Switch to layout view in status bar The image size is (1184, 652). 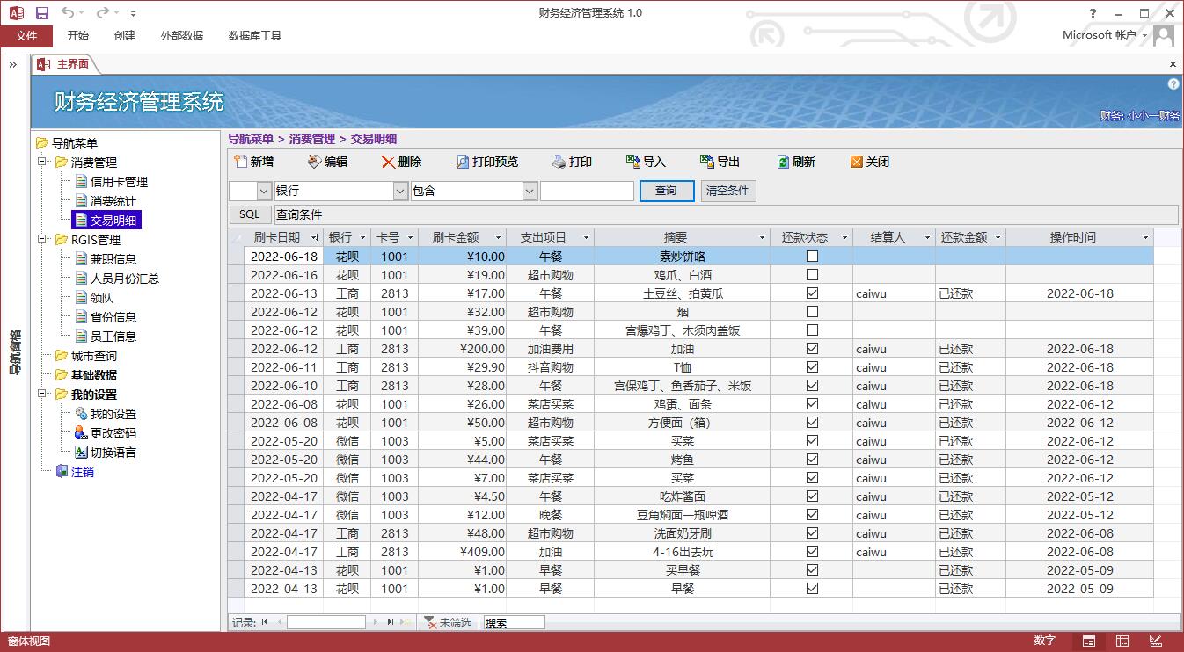pos(1122,641)
